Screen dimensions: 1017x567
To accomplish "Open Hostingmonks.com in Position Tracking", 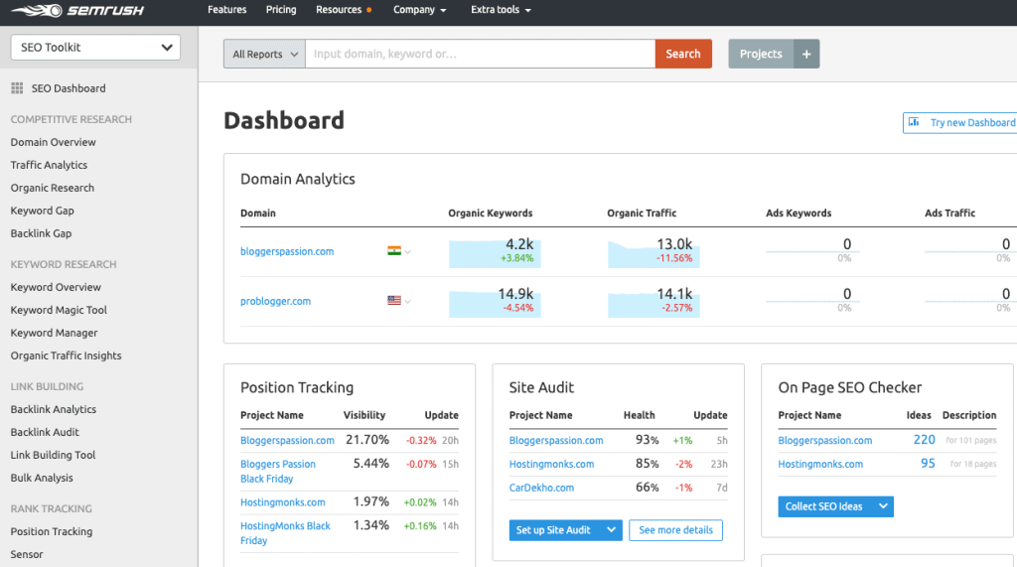I will [283, 502].
